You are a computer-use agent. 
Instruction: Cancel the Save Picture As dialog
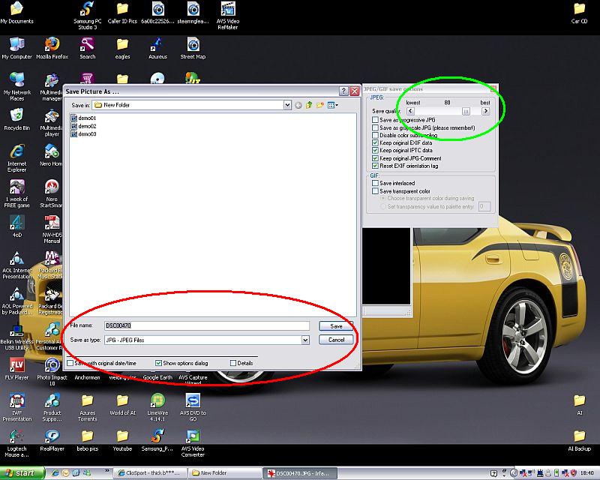(335, 340)
